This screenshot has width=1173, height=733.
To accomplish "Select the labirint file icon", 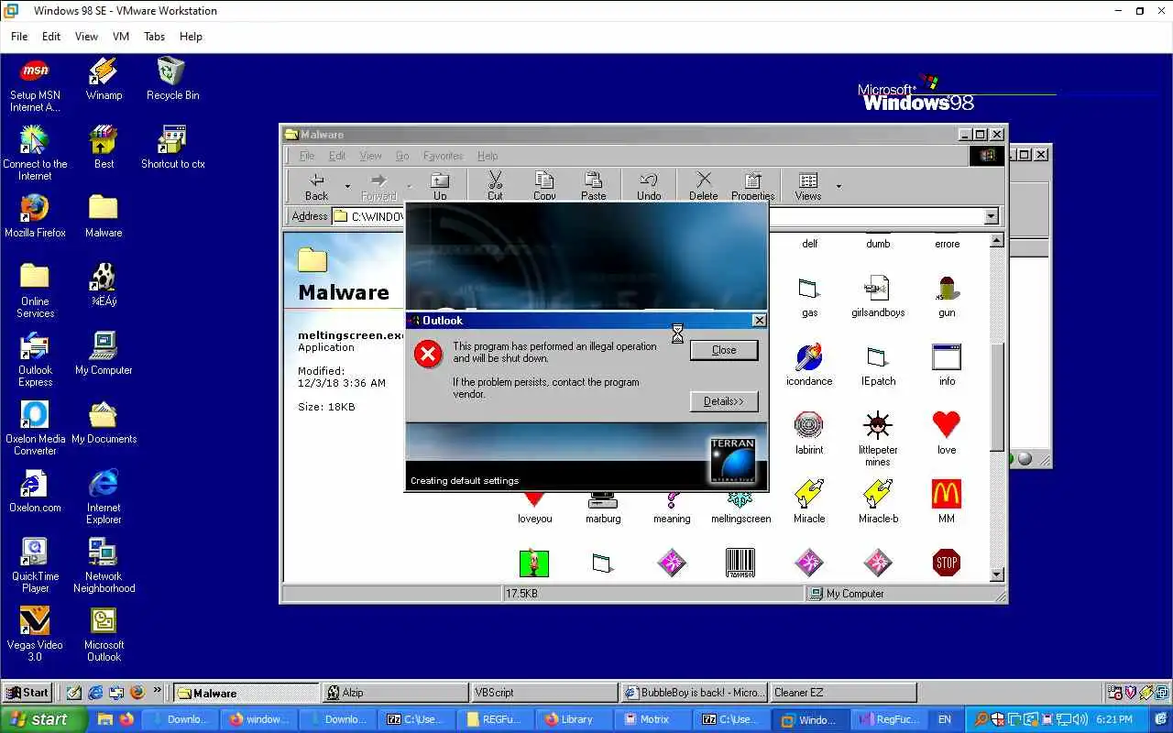I will 809,432.
